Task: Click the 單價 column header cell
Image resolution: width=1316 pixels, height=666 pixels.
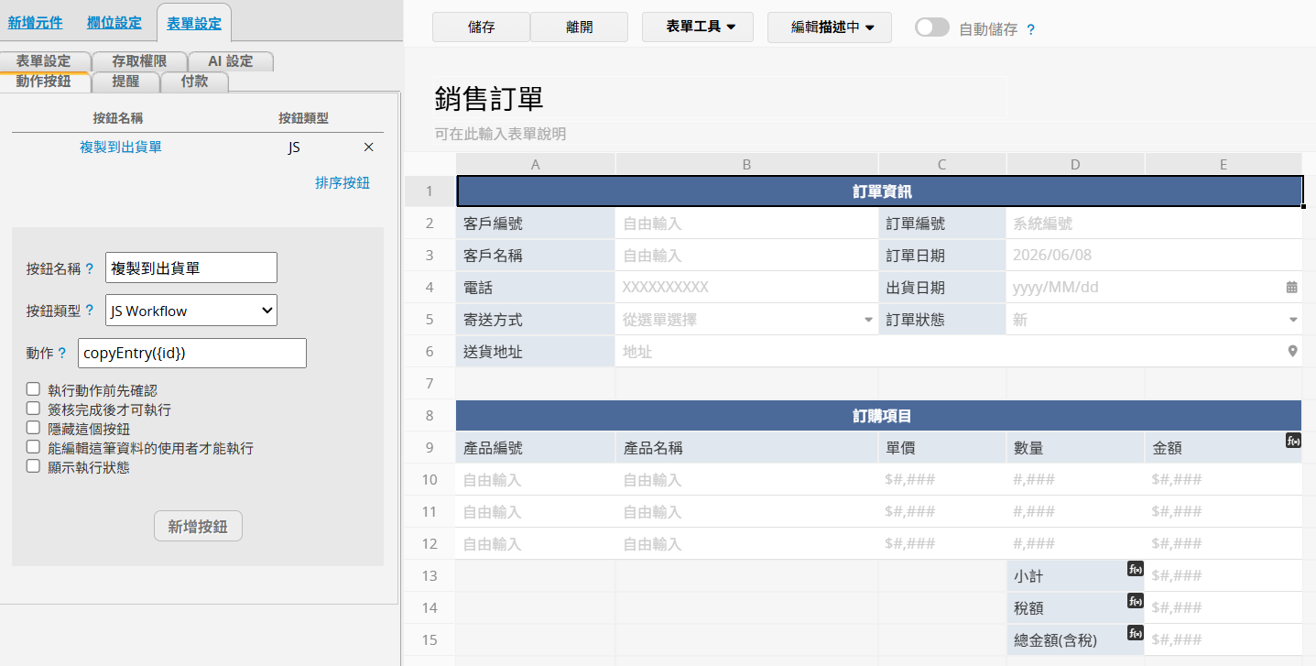Action: click(942, 448)
